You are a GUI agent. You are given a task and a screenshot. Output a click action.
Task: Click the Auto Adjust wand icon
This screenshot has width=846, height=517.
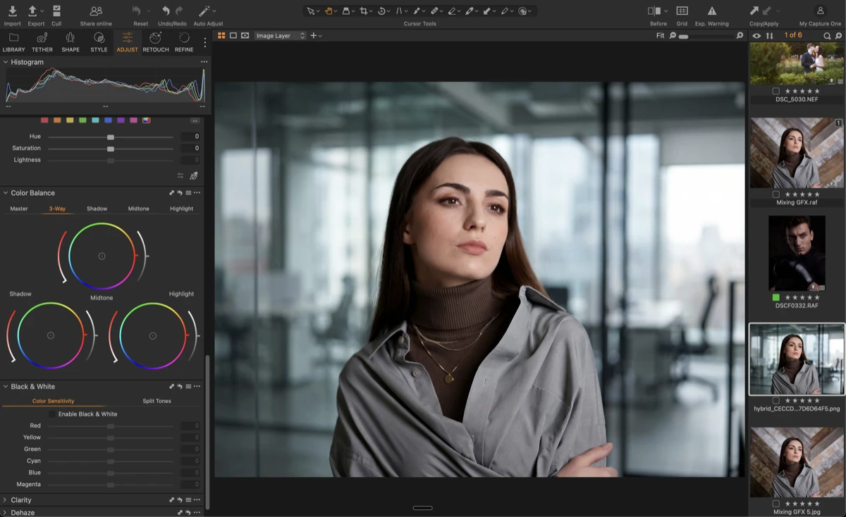tap(205, 11)
